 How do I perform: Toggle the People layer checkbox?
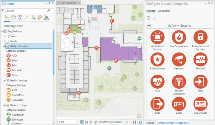pyautogui.click(x=7, y=41)
